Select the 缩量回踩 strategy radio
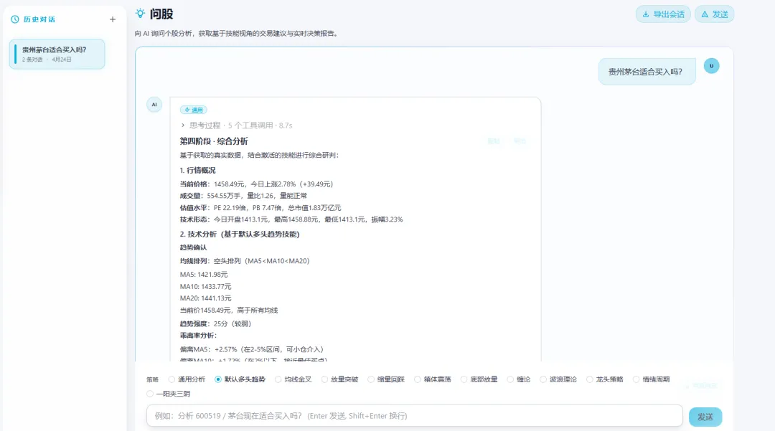This screenshot has height=431, width=775. 371,379
